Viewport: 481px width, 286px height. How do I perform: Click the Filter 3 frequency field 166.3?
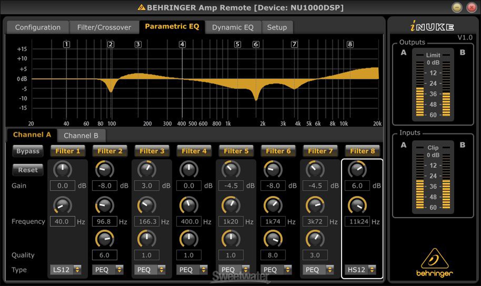pyautogui.click(x=147, y=222)
